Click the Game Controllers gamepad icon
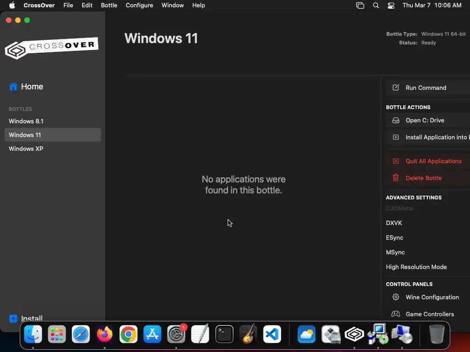Screen dimensions: 470x352 [396, 314]
